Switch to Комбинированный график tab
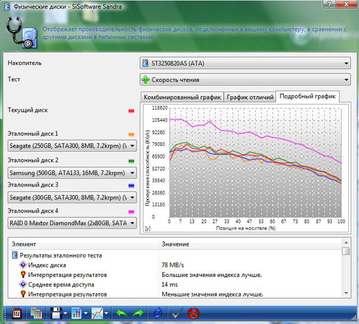The height and width of the screenshot is (324, 359). [182, 97]
